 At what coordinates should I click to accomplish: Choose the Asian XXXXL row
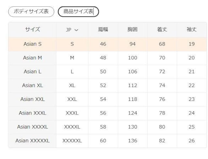pos(32,127)
